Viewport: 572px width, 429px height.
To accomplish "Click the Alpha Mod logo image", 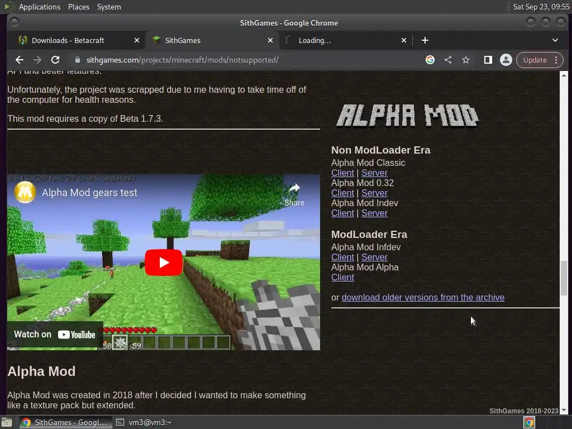I will (407, 116).
